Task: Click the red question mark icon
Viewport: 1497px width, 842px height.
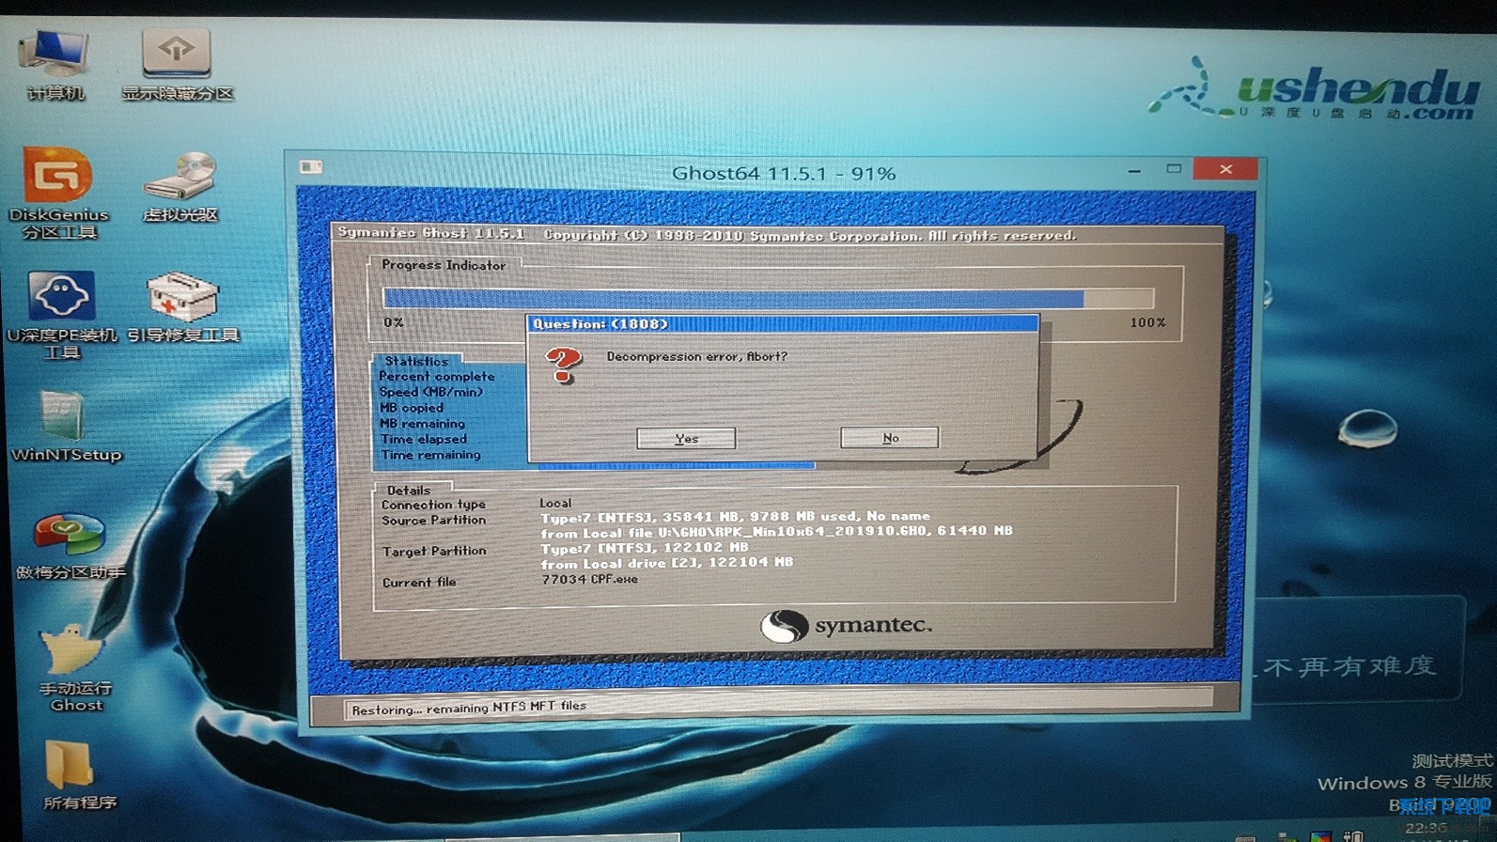Action: point(564,365)
